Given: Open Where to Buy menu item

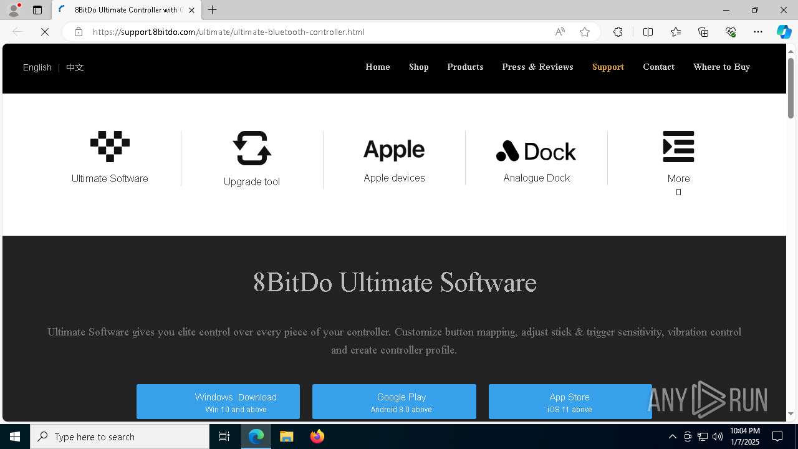Looking at the screenshot, I should pyautogui.click(x=721, y=67).
